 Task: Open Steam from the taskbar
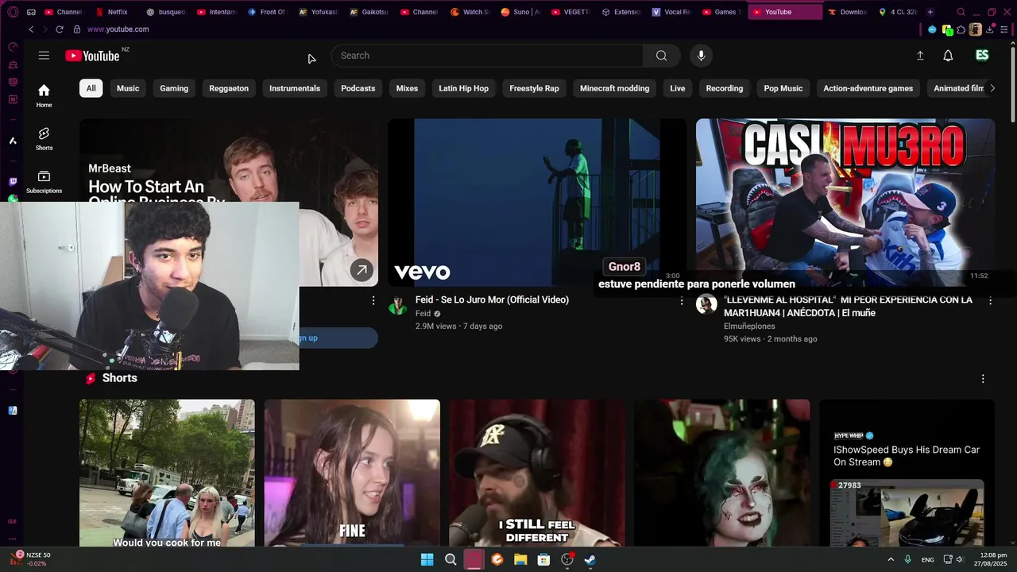[x=590, y=559]
